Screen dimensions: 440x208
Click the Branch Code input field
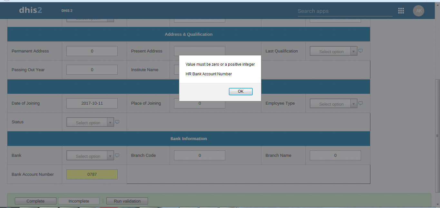[x=200, y=155]
